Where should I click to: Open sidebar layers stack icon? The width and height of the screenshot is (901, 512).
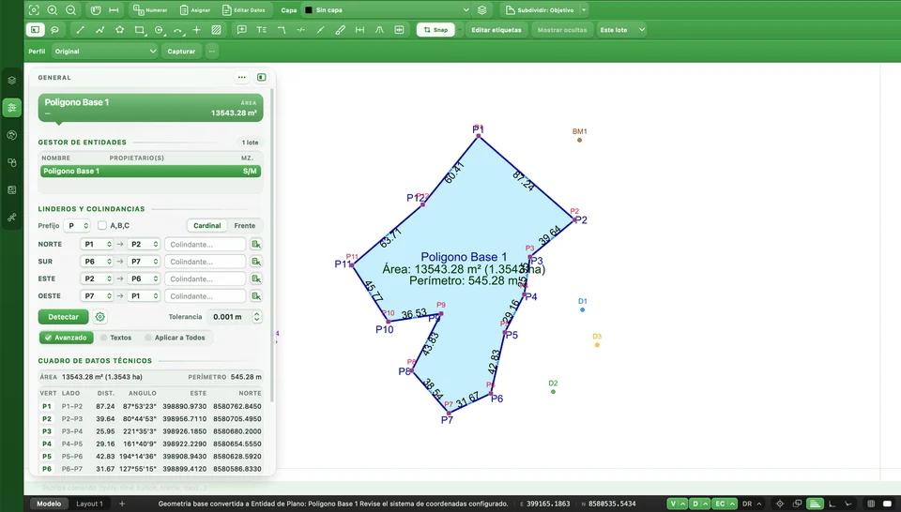pyautogui.click(x=12, y=81)
